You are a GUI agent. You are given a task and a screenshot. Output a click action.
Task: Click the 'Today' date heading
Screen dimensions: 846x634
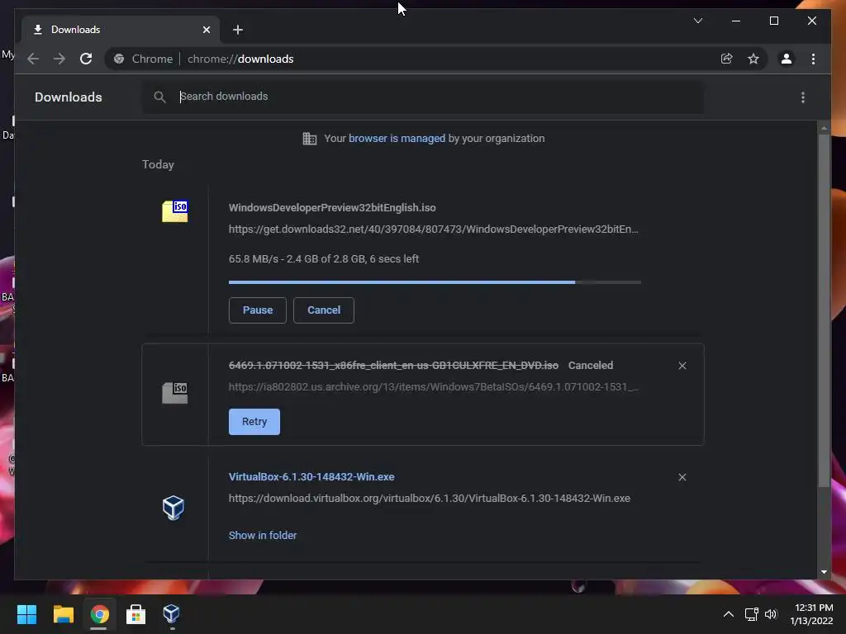[158, 164]
